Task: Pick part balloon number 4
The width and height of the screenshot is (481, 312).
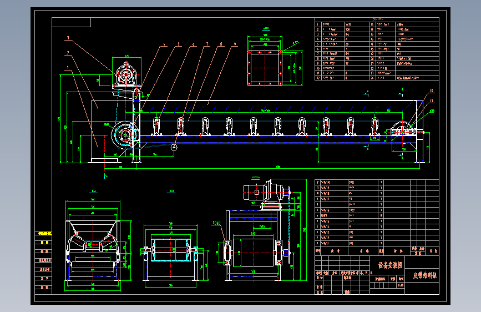Action: (164, 44)
